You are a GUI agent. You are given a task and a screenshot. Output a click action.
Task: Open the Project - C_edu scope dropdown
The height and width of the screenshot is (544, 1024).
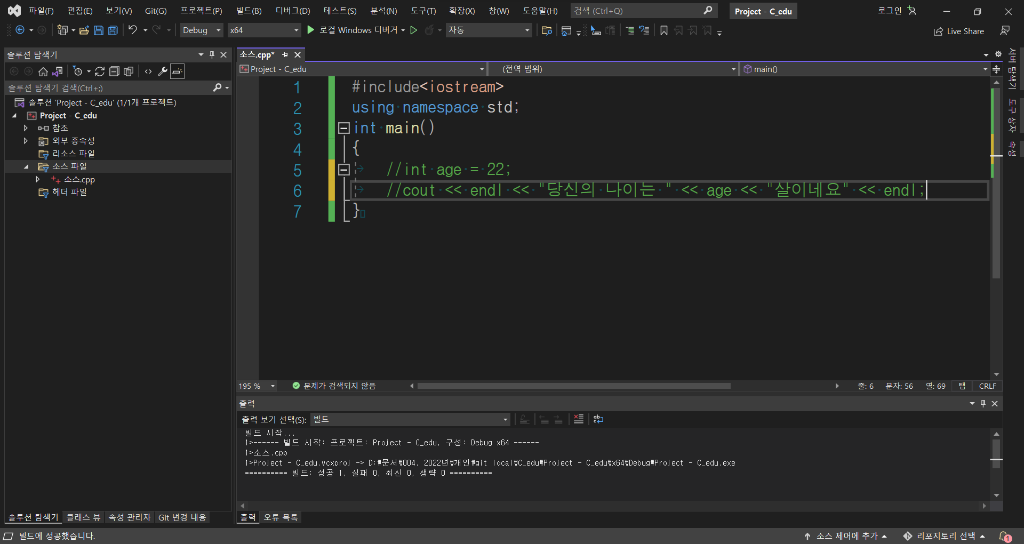click(362, 69)
